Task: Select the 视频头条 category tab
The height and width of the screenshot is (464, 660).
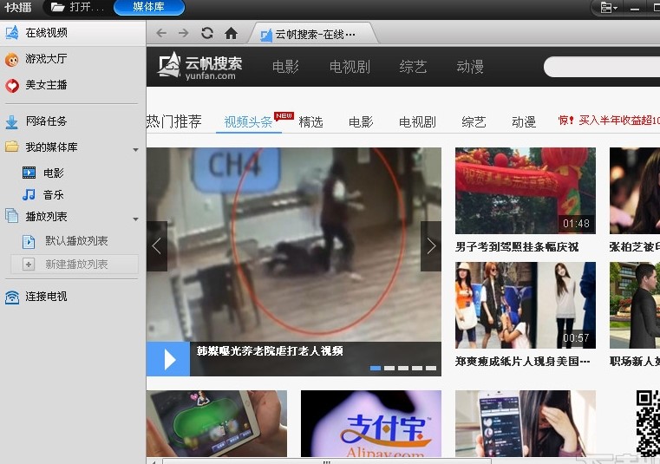Action: pyautogui.click(x=248, y=122)
